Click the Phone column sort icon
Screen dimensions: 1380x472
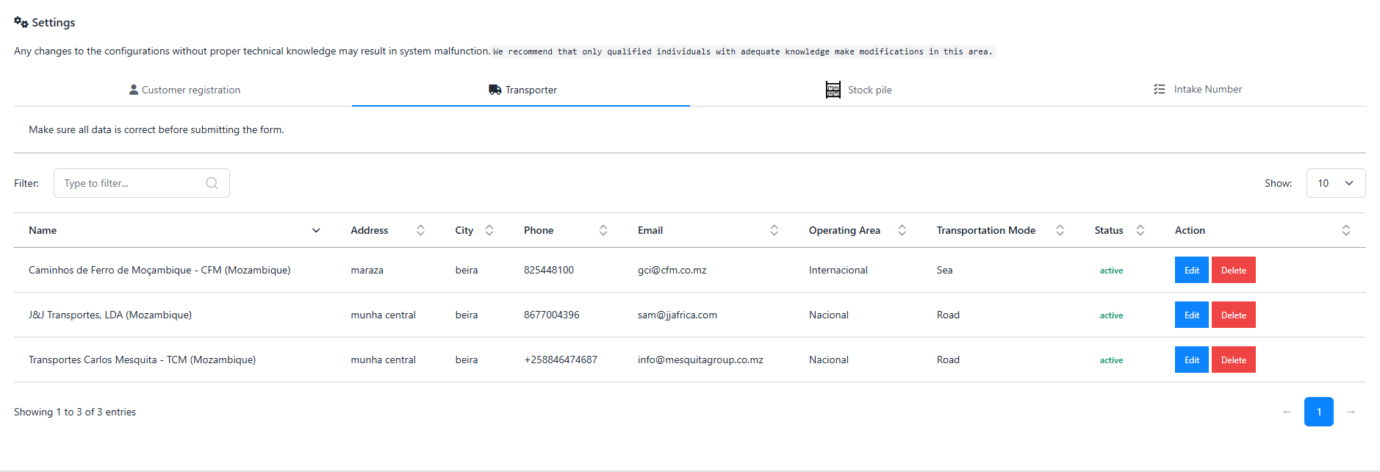pos(603,230)
